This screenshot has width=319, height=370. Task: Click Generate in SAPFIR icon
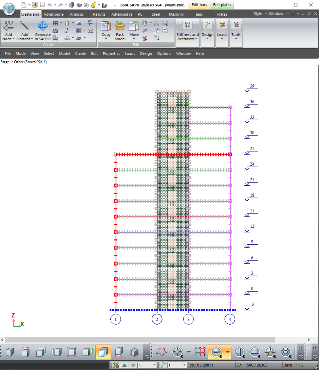click(43, 30)
